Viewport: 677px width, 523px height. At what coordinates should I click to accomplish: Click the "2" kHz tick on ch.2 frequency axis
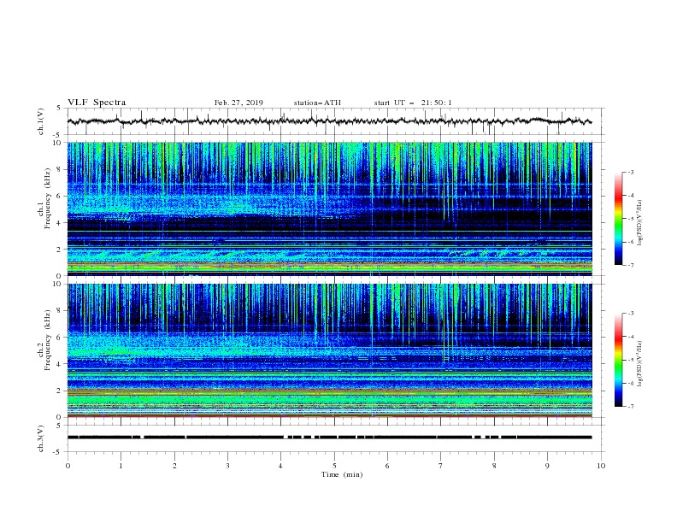pos(59,391)
